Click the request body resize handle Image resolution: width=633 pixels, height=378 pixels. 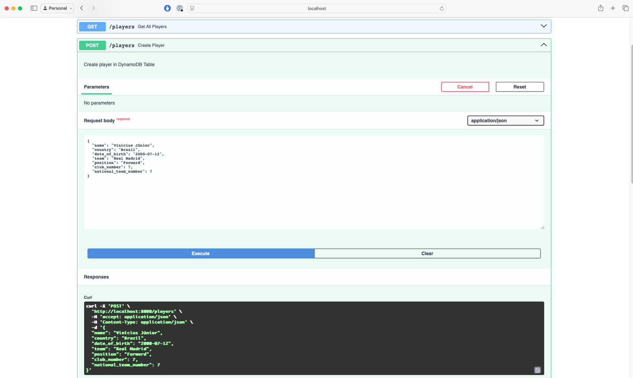tap(542, 227)
